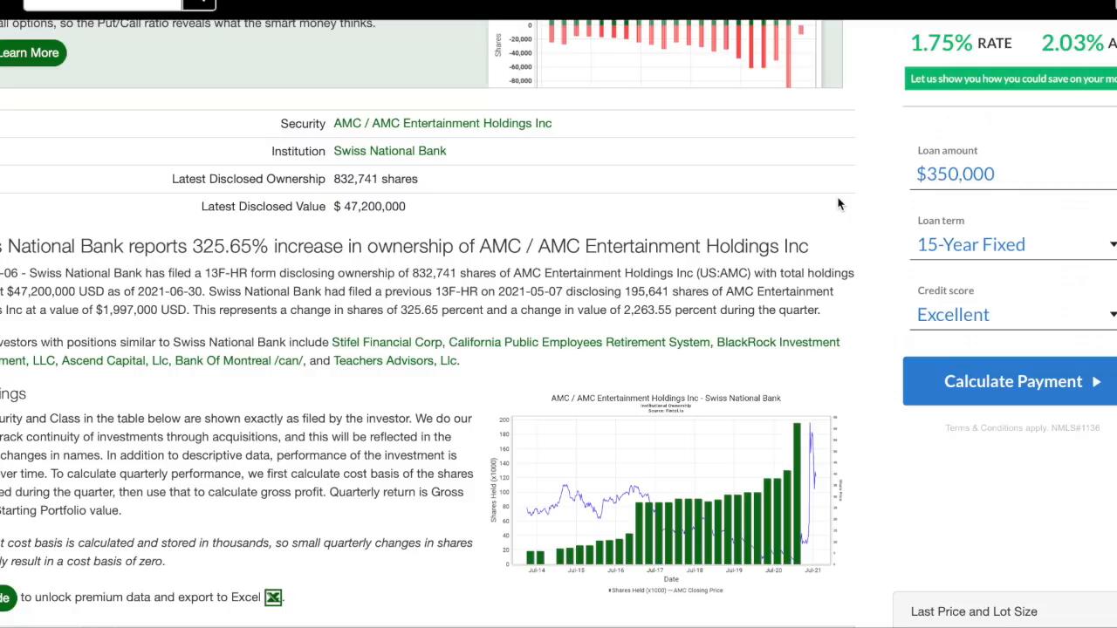The height and width of the screenshot is (628, 1117).
Task: Click the Excel export icon
Action: point(273,597)
